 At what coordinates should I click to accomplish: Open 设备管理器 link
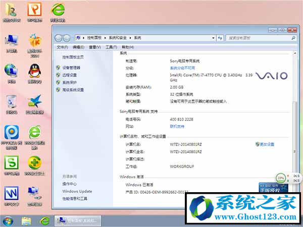coord(71,68)
